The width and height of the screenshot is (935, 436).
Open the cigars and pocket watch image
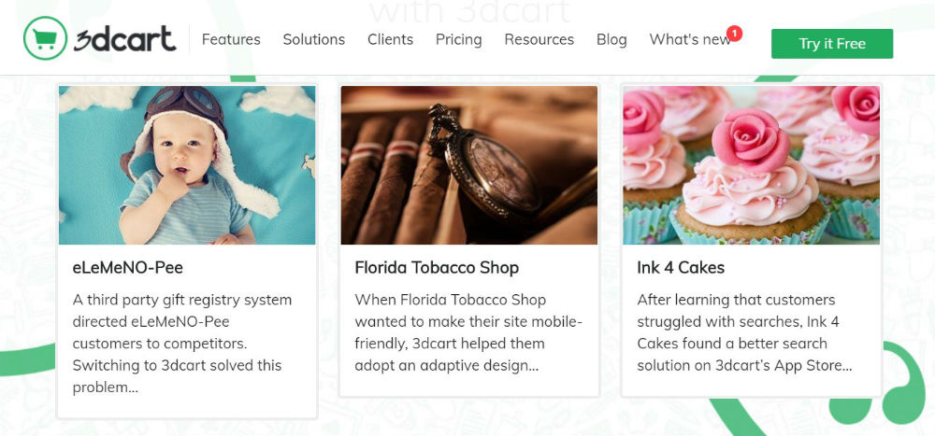pyautogui.click(x=468, y=165)
